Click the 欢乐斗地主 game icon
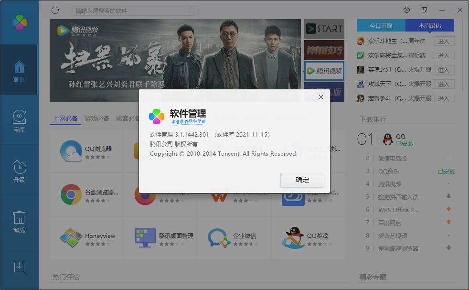The width and height of the screenshot is (469, 290). (x=361, y=41)
